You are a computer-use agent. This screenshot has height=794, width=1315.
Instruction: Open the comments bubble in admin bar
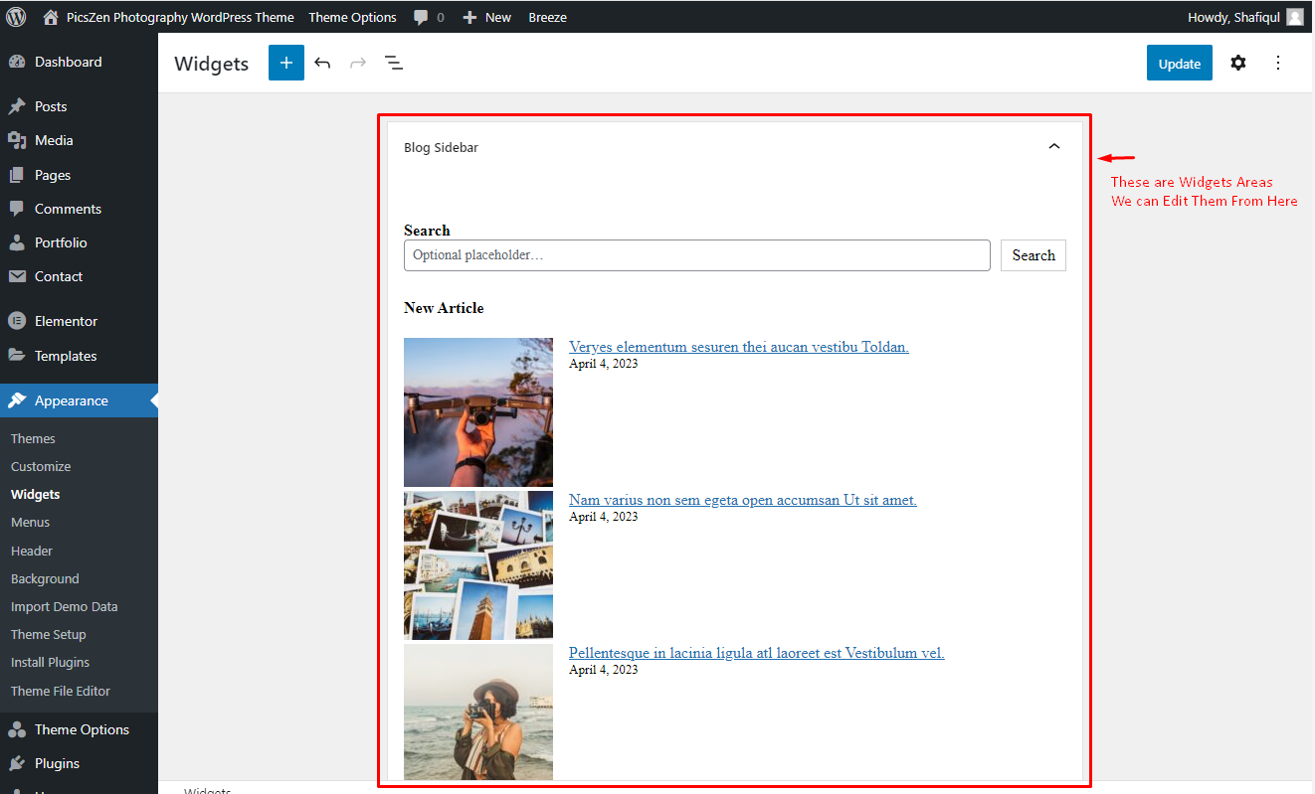[x=422, y=18]
